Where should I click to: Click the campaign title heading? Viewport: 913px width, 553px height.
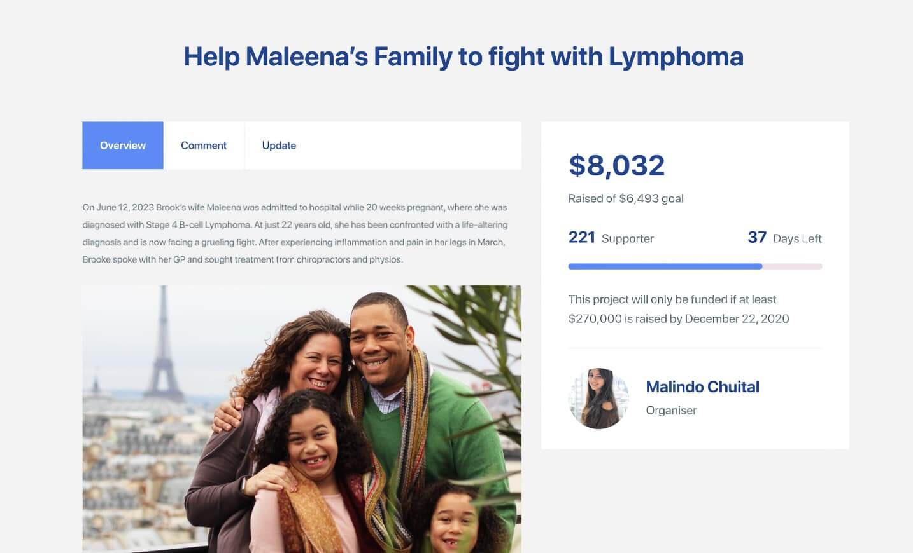pos(463,57)
